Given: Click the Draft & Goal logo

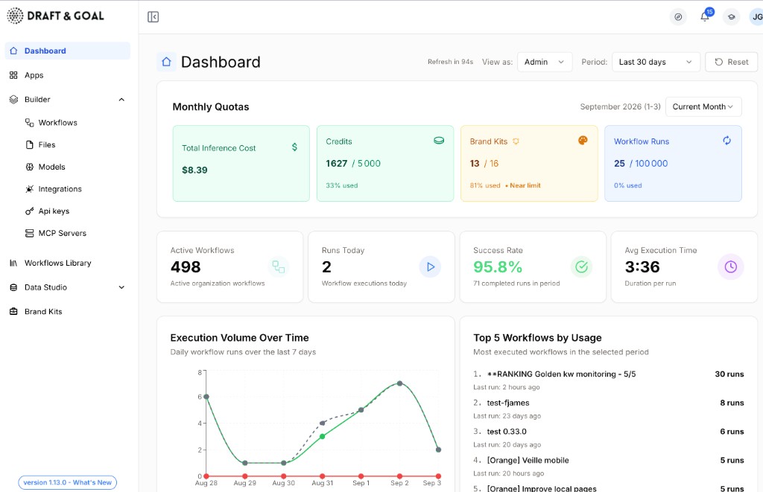Looking at the screenshot, I should click(55, 16).
